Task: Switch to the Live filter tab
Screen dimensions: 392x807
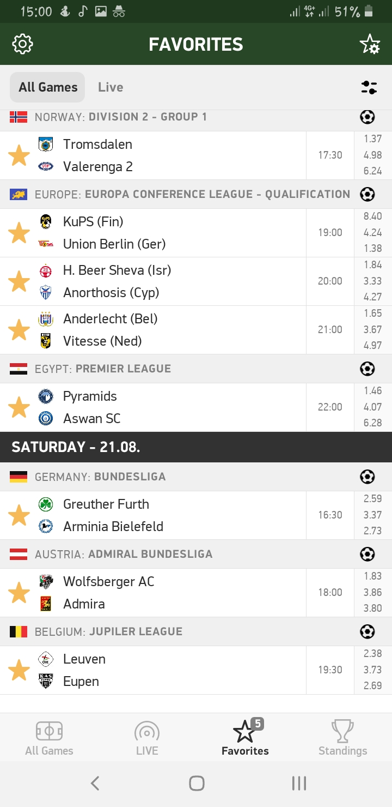Action: tap(111, 87)
